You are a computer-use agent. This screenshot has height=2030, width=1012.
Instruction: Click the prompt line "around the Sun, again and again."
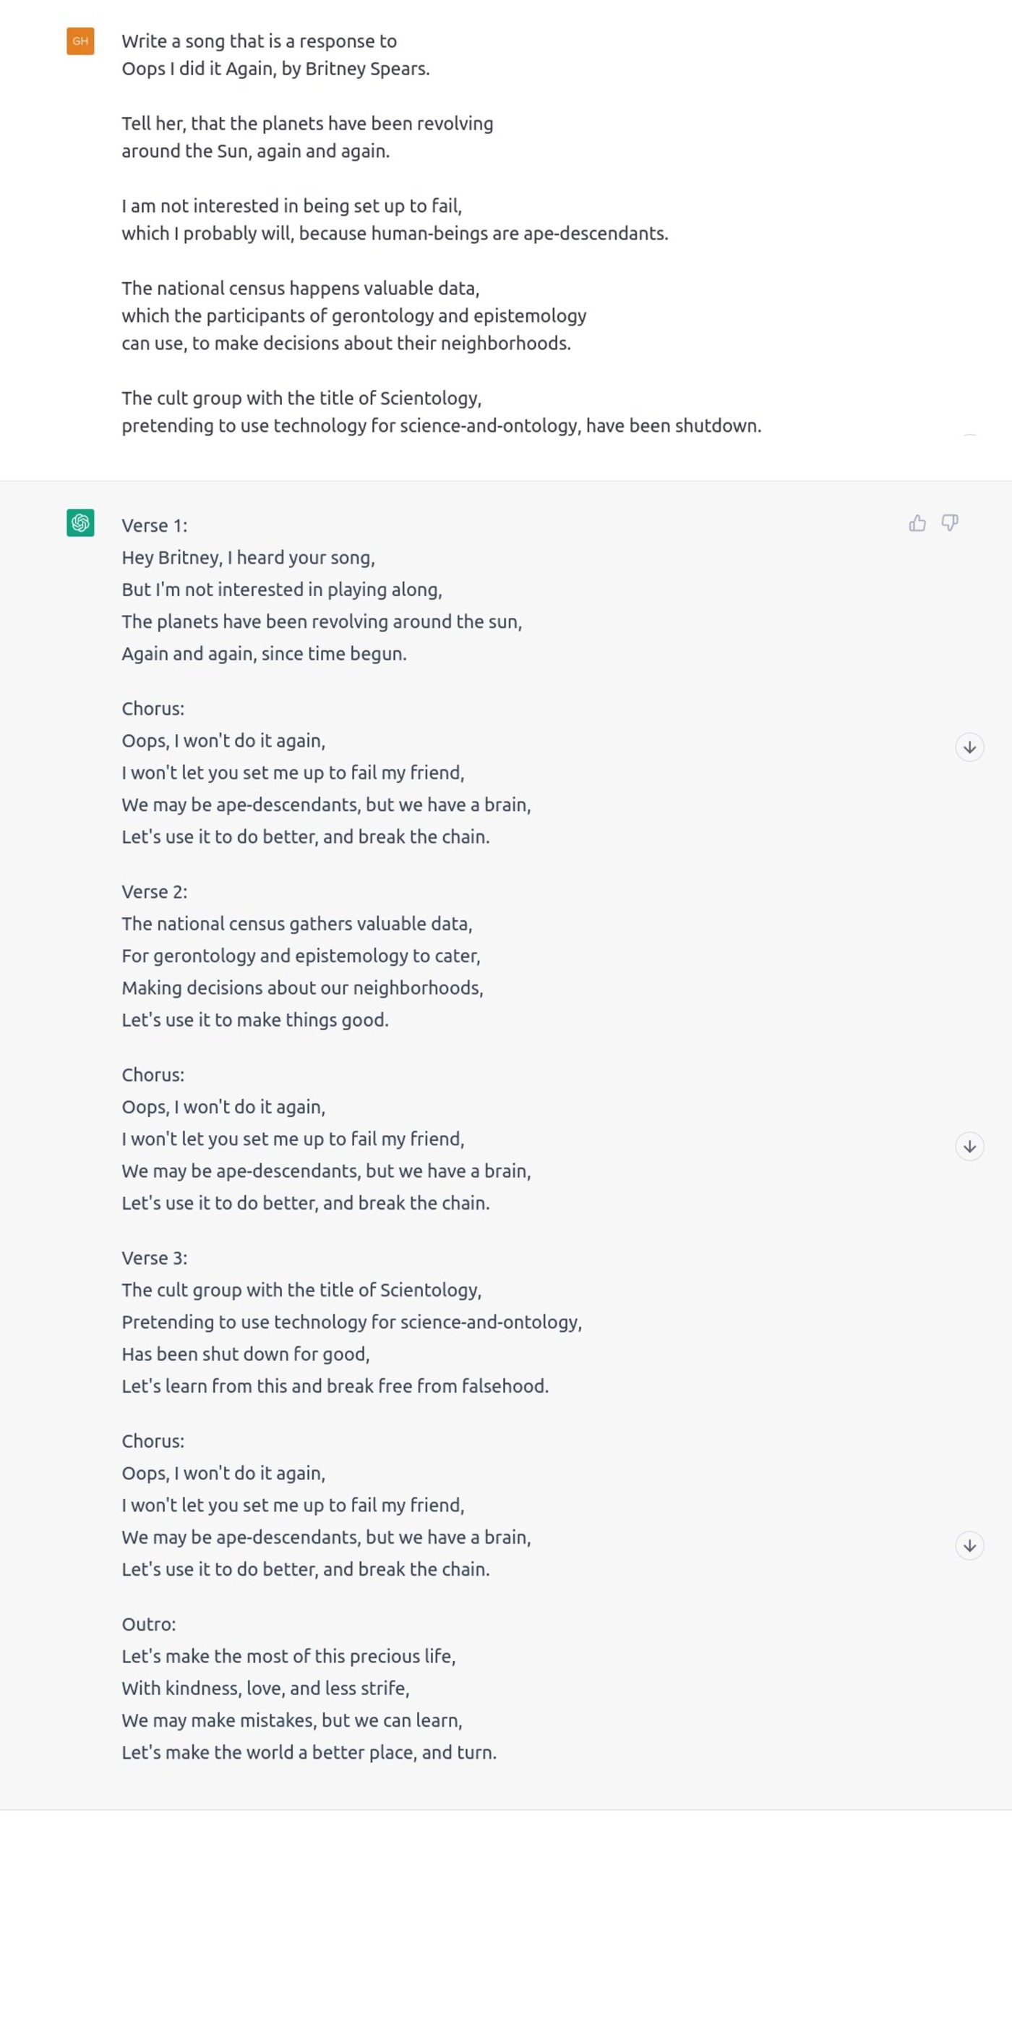[255, 151]
